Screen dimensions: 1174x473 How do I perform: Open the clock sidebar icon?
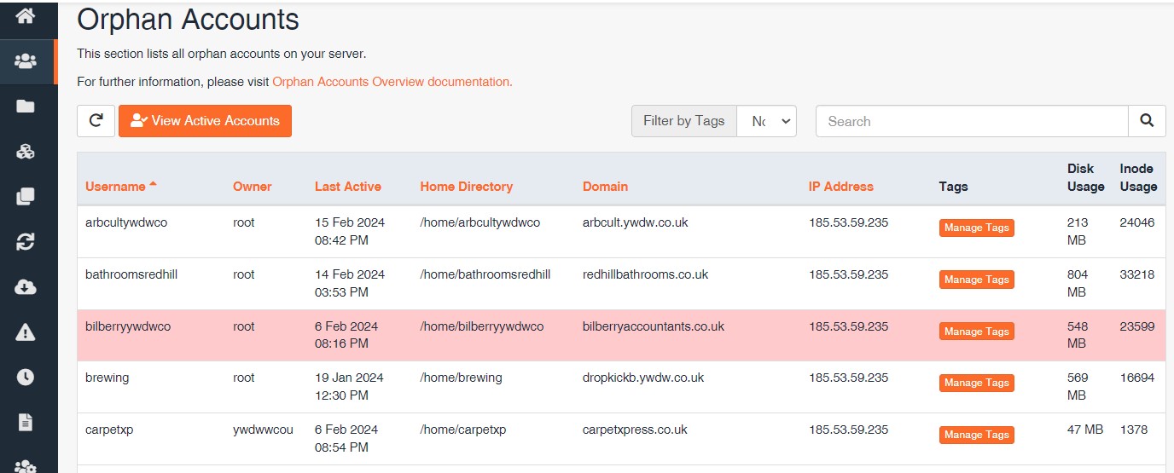(26, 377)
